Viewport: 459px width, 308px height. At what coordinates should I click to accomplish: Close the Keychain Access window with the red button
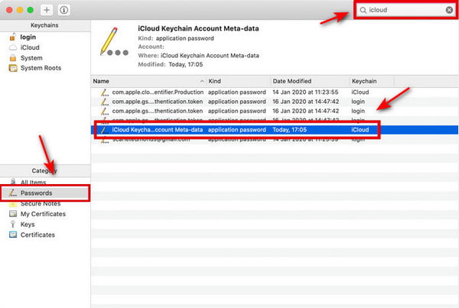[9, 10]
